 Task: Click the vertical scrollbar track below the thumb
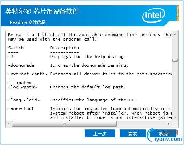175,88
